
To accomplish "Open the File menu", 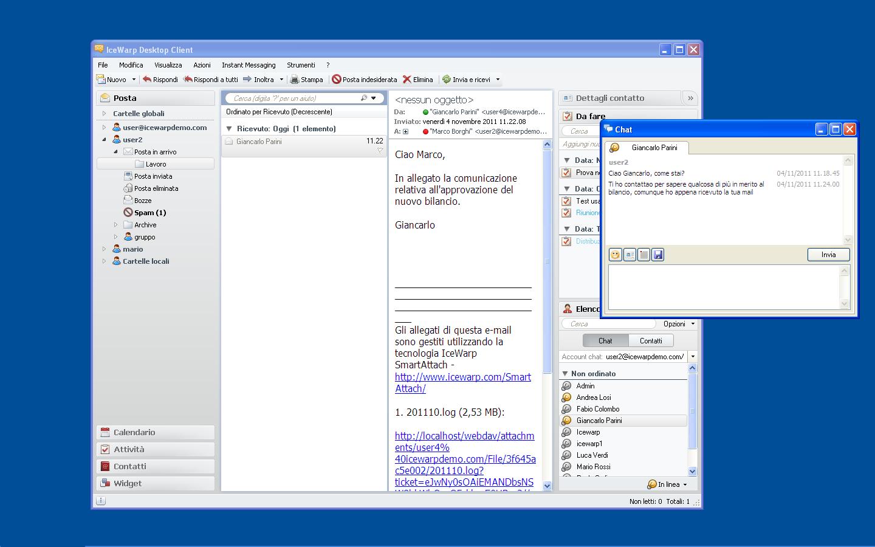I will pyautogui.click(x=103, y=65).
